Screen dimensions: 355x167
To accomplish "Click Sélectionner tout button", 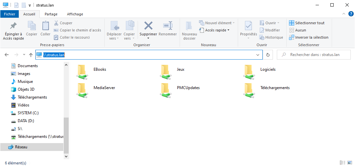I will 307,23.
